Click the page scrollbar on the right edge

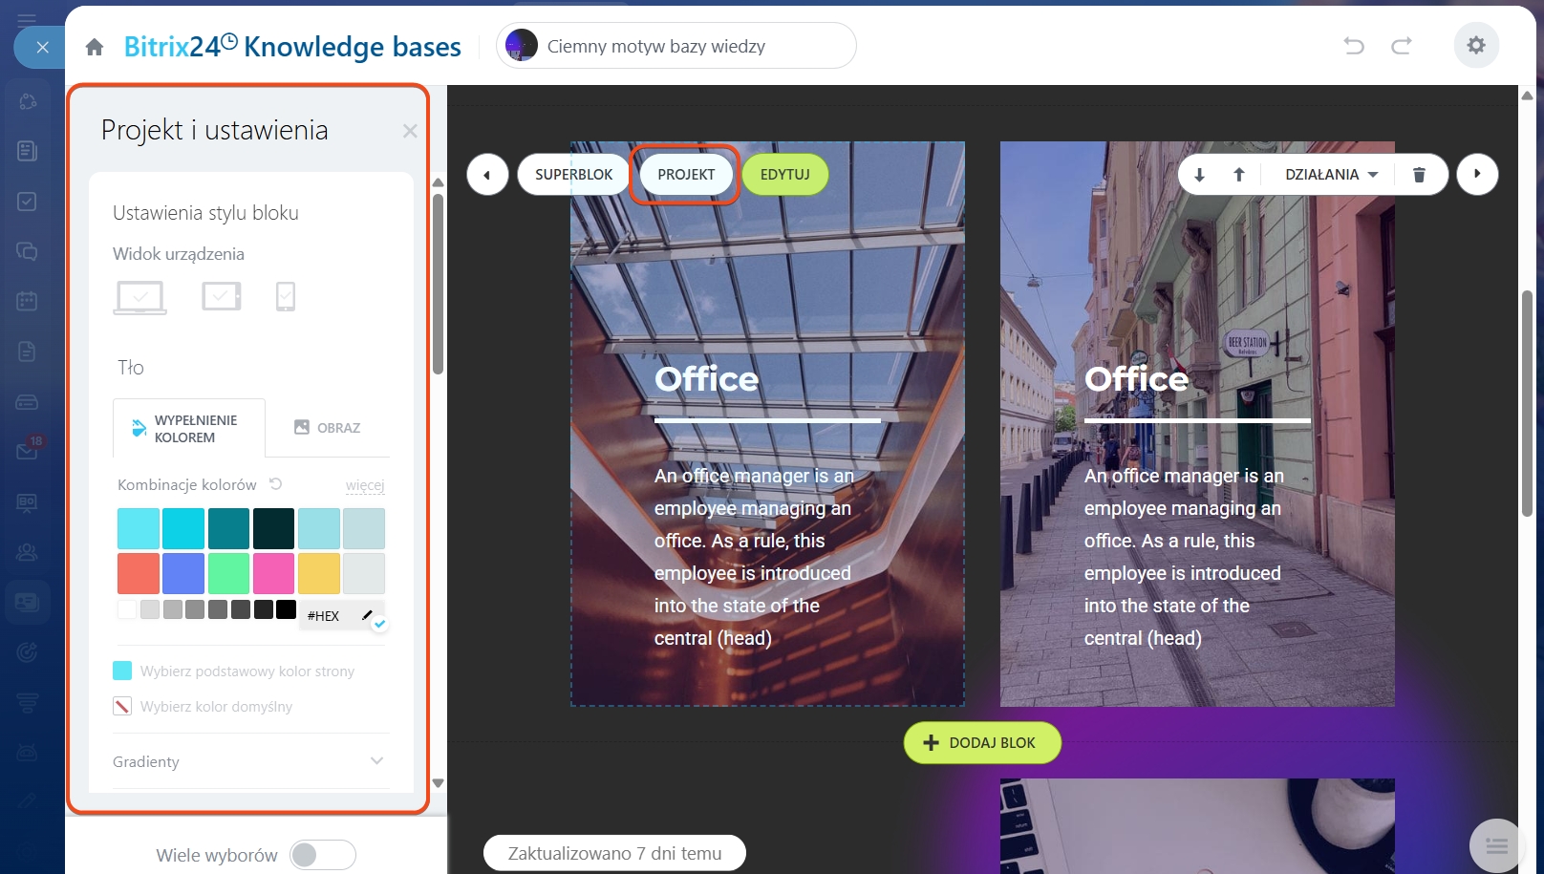[1527, 403]
